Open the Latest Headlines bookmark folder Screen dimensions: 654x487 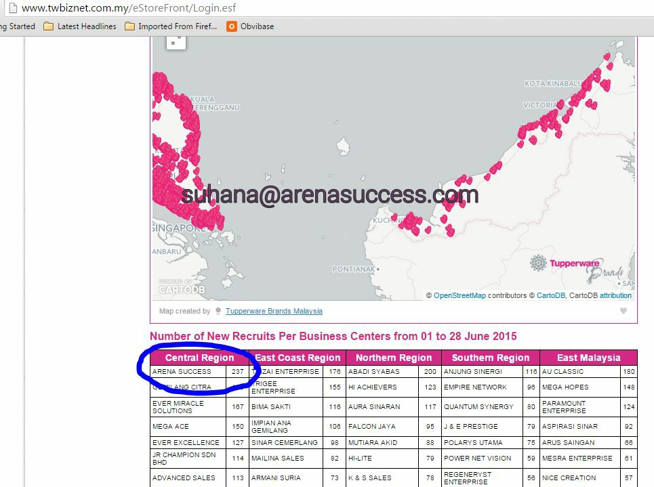click(80, 26)
